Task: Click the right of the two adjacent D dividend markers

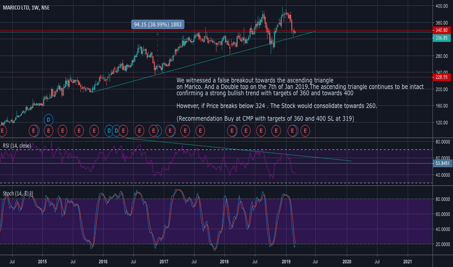Action: pos(116,131)
